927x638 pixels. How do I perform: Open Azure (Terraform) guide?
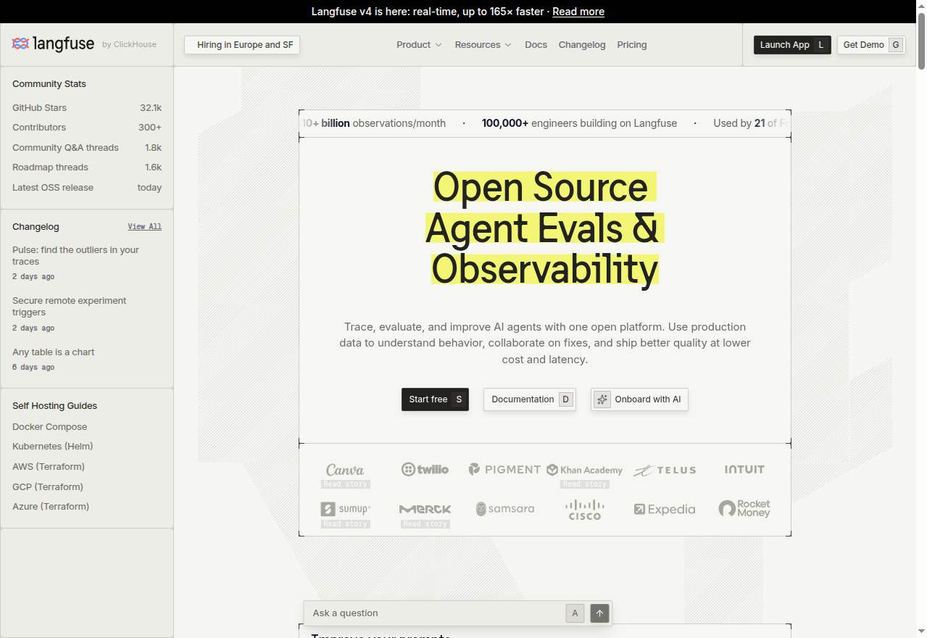[51, 507]
